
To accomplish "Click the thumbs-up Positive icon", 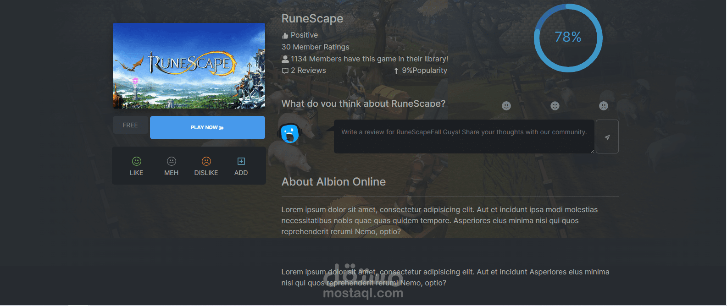I will tap(285, 35).
